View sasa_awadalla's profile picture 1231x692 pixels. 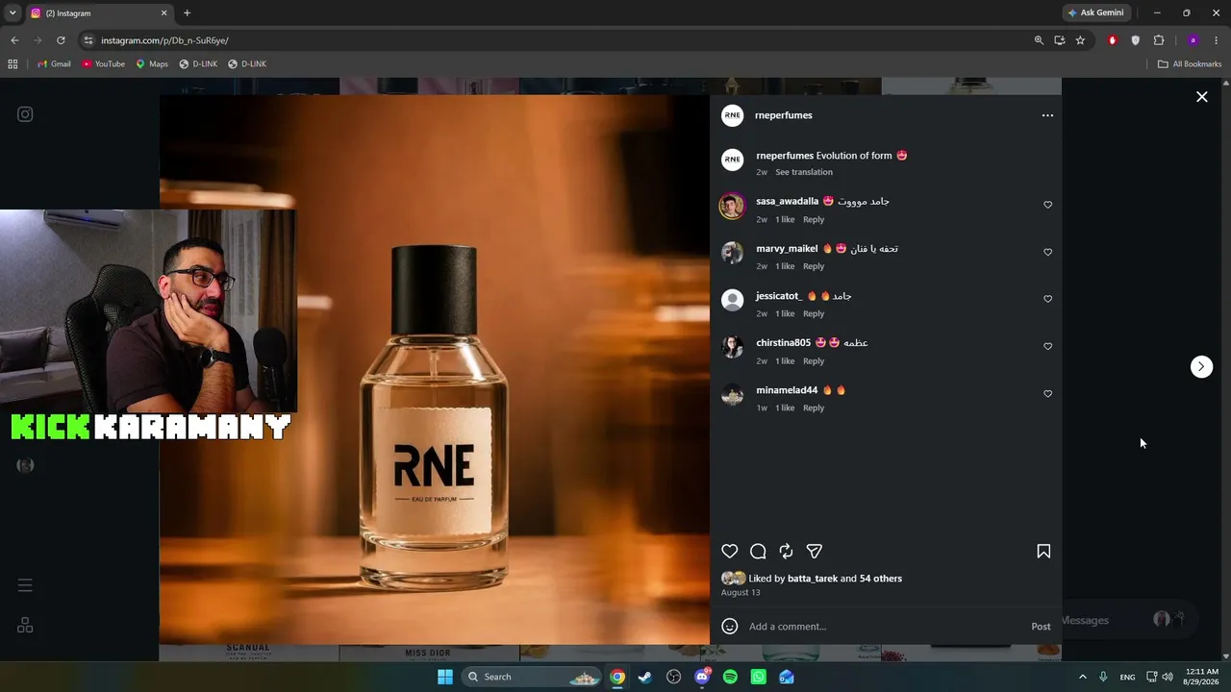coord(733,206)
